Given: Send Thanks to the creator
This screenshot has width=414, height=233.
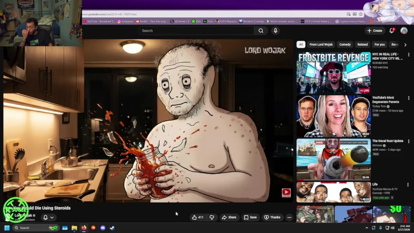Looking at the screenshot, I should click(272, 217).
